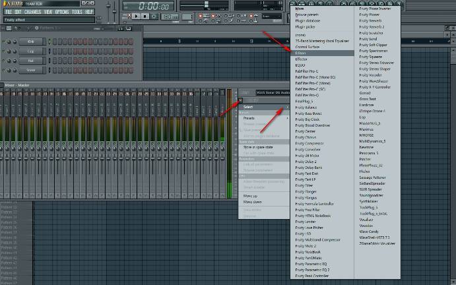Select Fruity Reeverb 2 effect
The width and height of the screenshot is (456, 285).
point(377,27)
